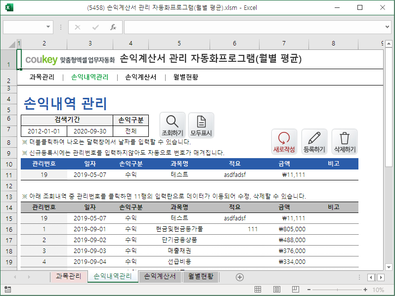
Task: Switch to Page Break Preview view
Action: pyautogui.click(x=296, y=290)
